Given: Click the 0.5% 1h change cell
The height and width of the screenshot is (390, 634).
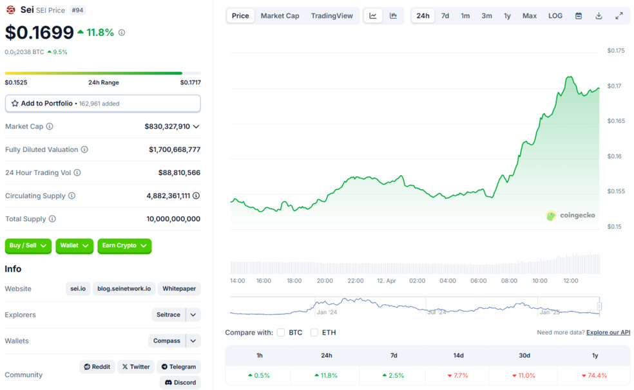Looking at the screenshot, I should 259,375.
